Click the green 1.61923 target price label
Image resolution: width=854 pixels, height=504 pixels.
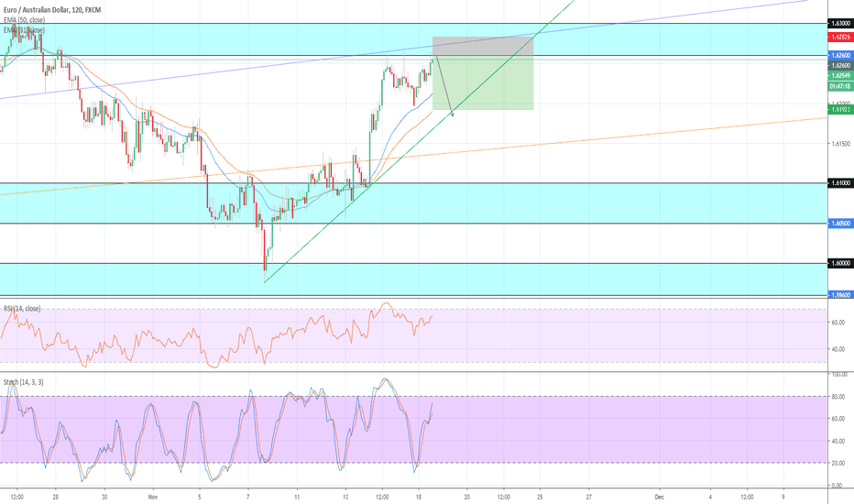[x=838, y=110]
